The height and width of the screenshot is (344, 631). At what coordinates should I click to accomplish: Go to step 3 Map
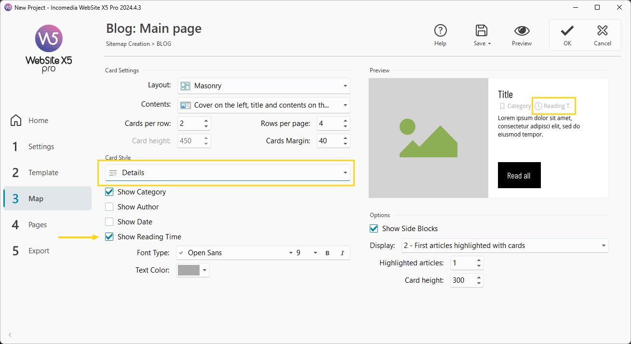click(x=47, y=198)
